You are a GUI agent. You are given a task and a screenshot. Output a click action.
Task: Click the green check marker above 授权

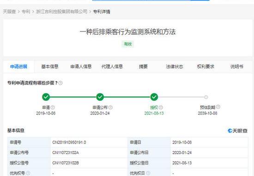pos(154,97)
